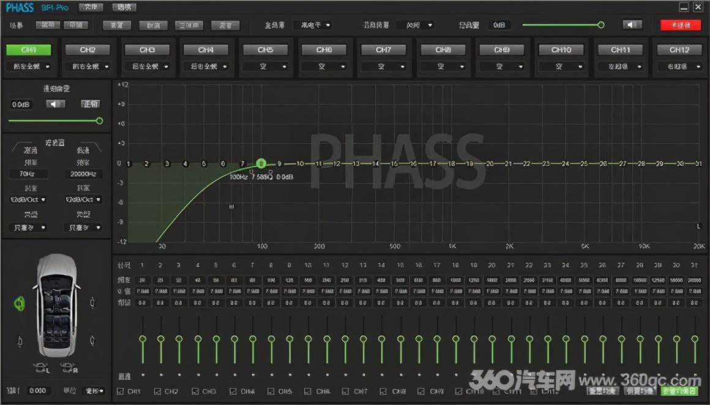Viewport: 710px width, 405px height.
Task: Click the green button at bottom right
Action: [x=680, y=390]
